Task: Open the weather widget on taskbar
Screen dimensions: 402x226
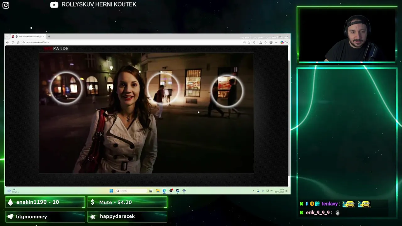Action: 13,191
